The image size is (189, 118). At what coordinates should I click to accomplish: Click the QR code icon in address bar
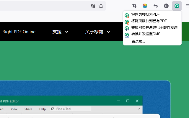93,6
